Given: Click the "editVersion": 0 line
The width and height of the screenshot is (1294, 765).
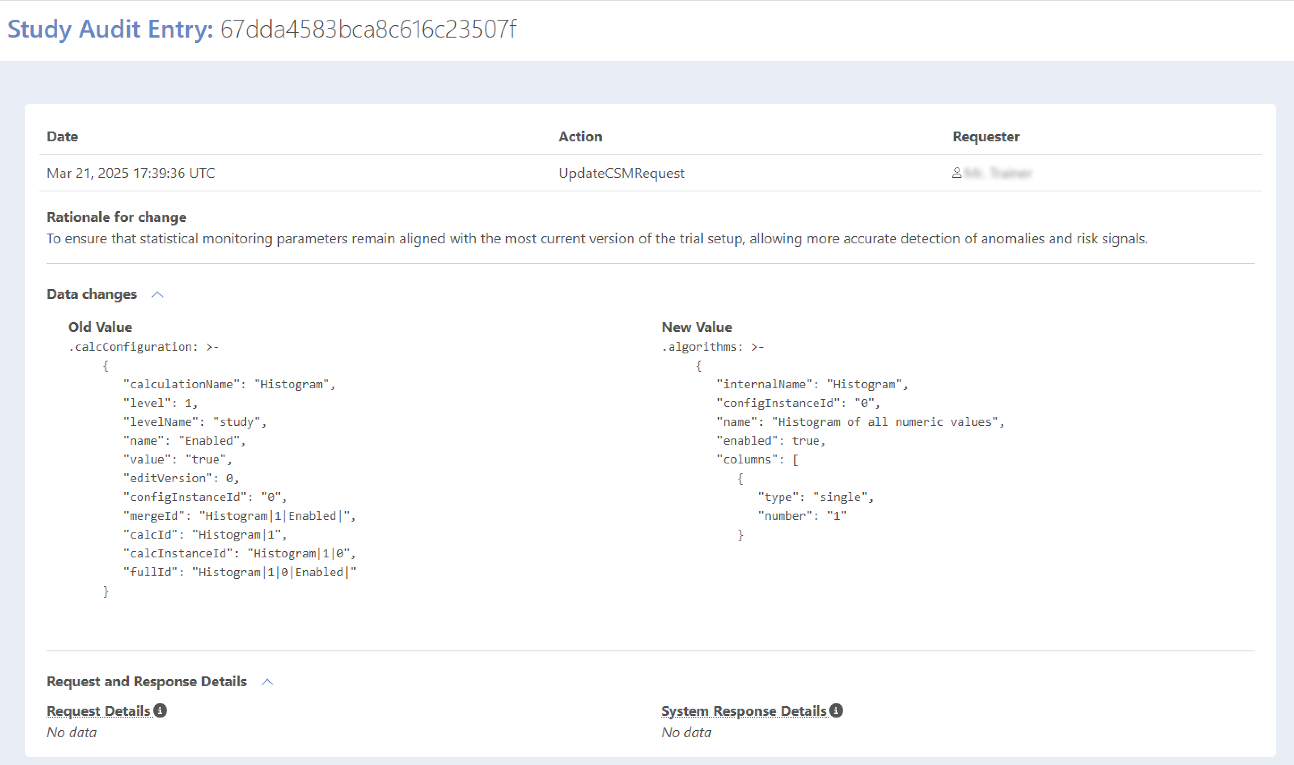Looking at the screenshot, I should 182,478.
